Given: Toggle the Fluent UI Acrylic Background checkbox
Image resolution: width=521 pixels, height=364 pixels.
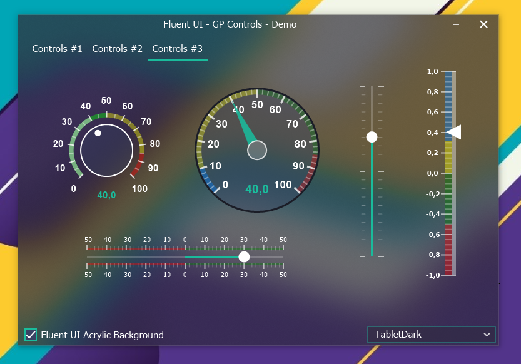Looking at the screenshot, I should 31,335.
